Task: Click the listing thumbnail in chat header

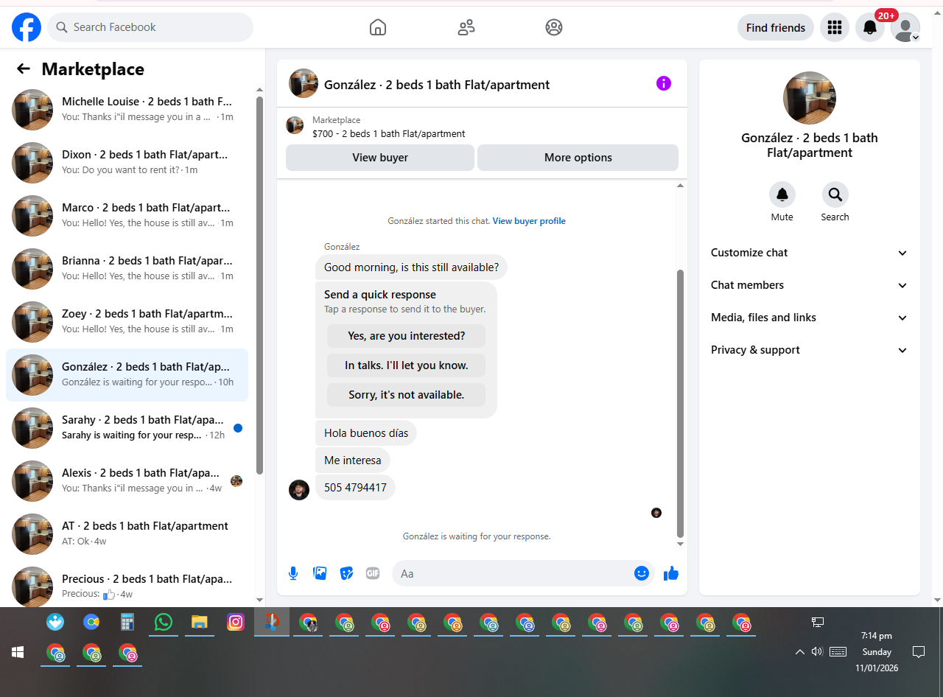Action: pos(304,83)
